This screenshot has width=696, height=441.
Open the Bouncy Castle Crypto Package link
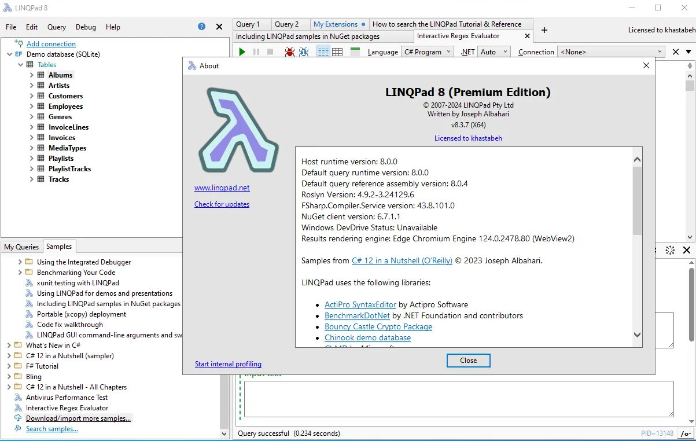pos(378,327)
